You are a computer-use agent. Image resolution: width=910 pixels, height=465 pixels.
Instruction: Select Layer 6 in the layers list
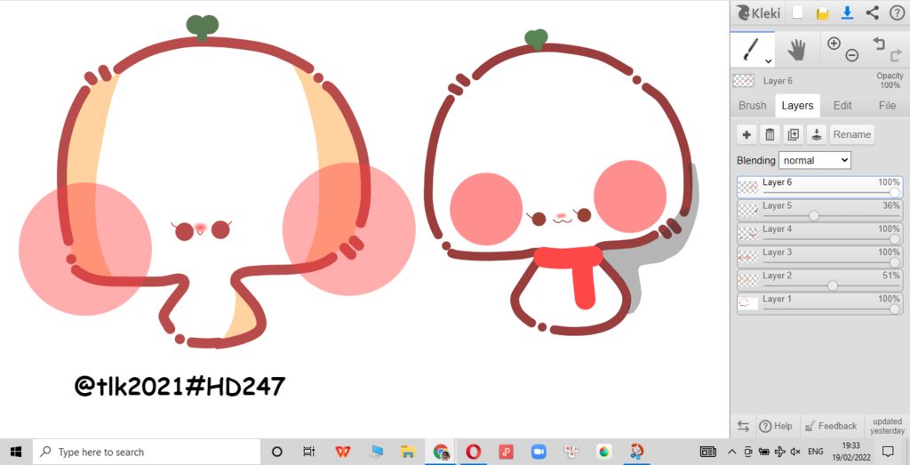coord(819,188)
